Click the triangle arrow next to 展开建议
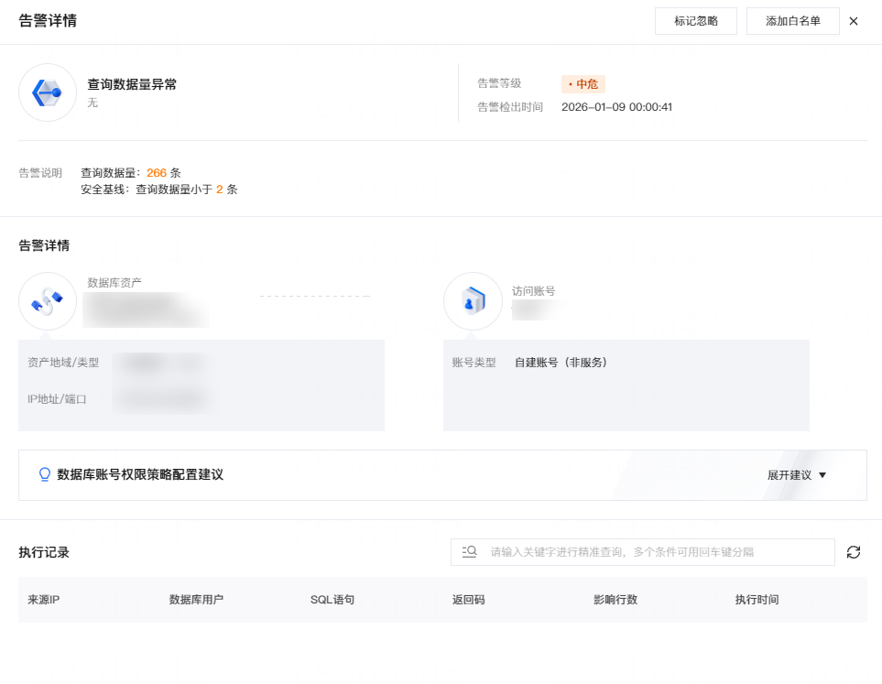 pos(822,475)
